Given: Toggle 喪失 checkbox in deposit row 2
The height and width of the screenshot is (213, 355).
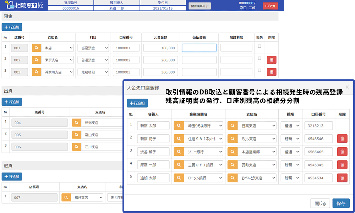Looking at the screenshot, I should pyautogui.click(x=260, y=59).
